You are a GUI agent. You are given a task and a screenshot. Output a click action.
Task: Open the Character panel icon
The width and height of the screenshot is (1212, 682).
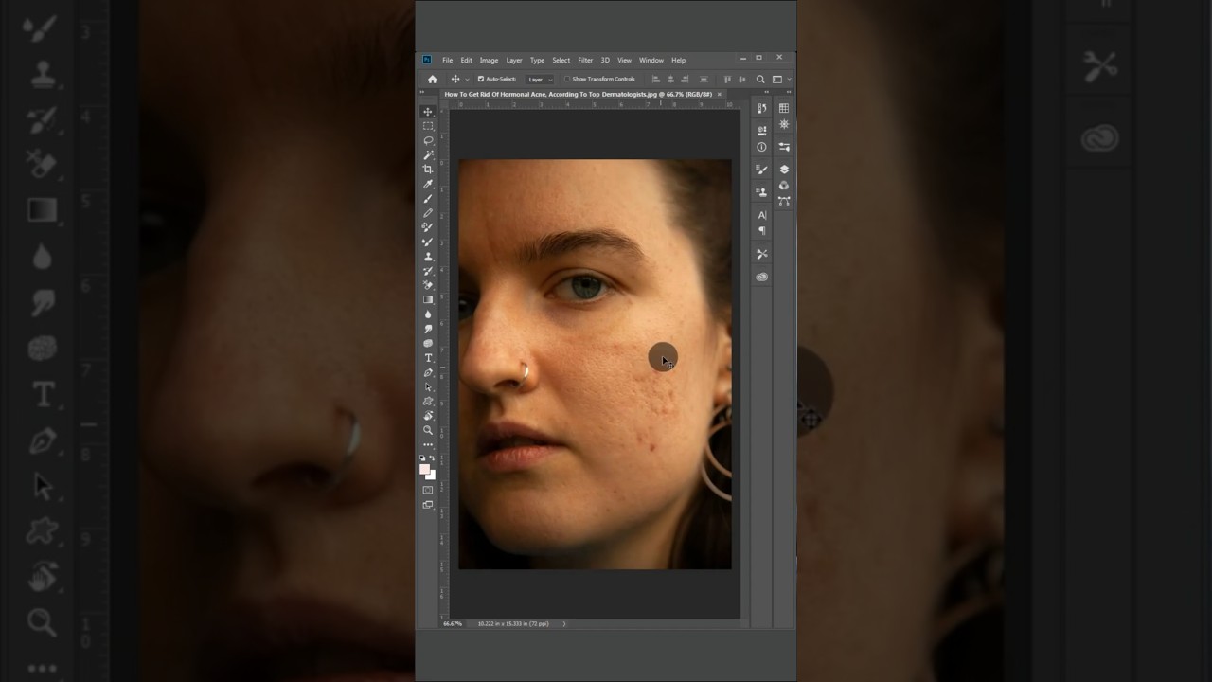coord(761,215)
